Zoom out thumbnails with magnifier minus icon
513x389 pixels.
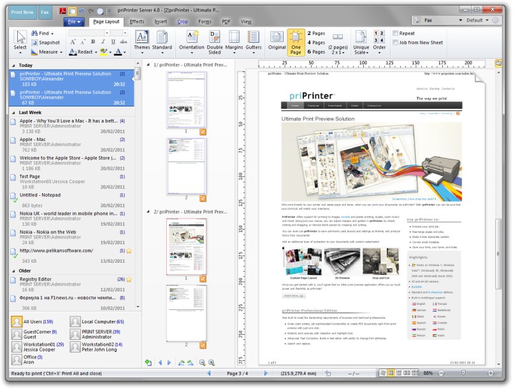202,362
